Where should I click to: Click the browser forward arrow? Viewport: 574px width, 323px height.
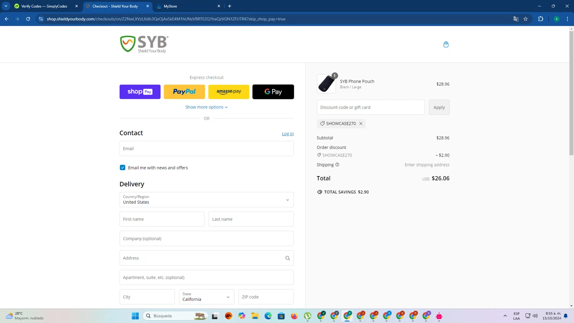tap(17, 19)
